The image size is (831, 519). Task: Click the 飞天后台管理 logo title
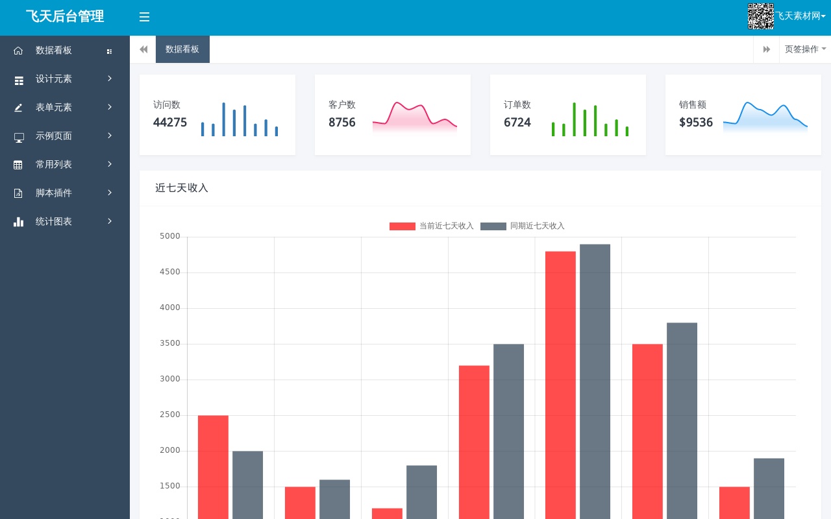pos(65,17)
